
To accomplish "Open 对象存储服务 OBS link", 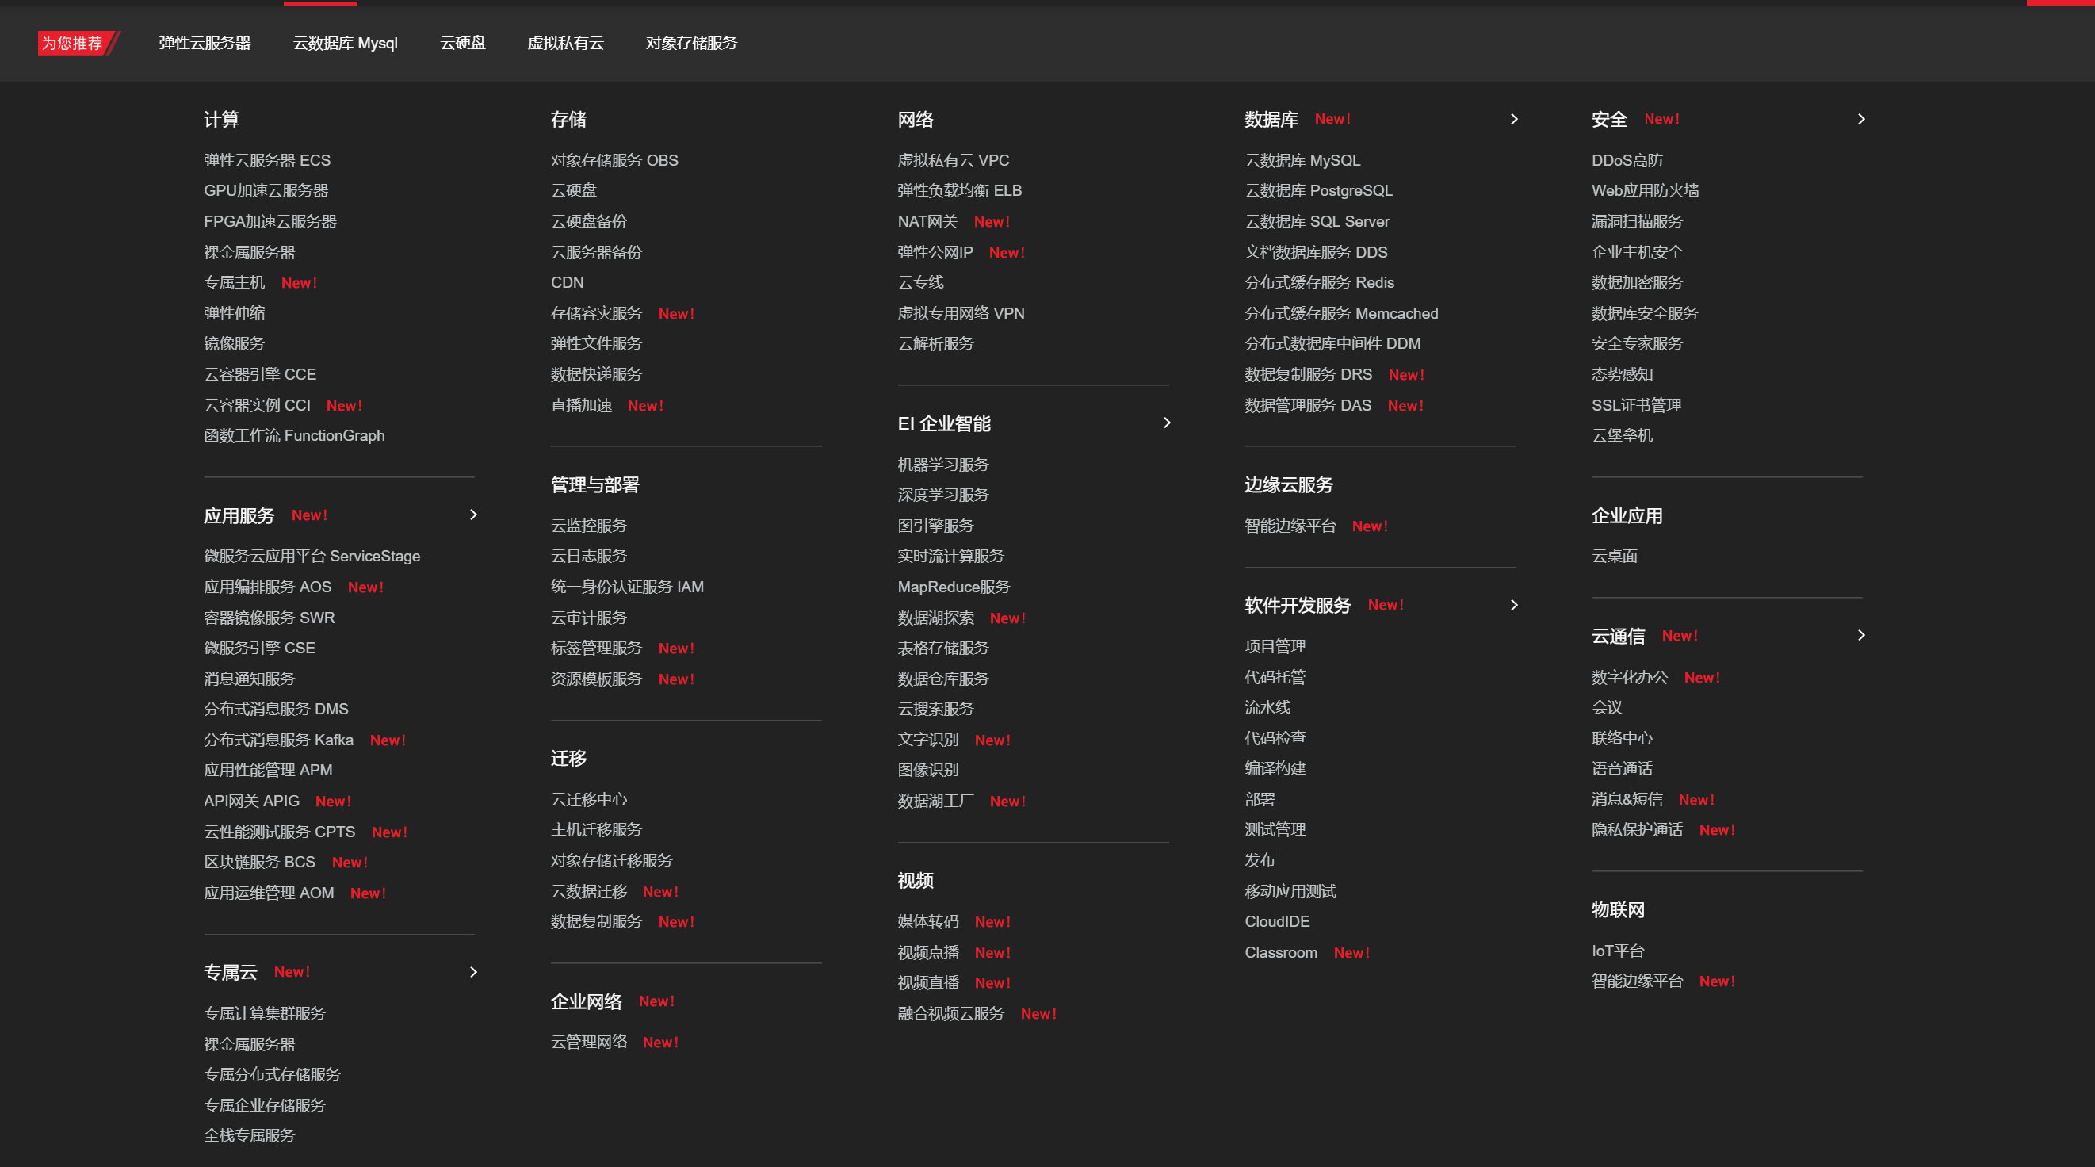I will coord(614,160).
